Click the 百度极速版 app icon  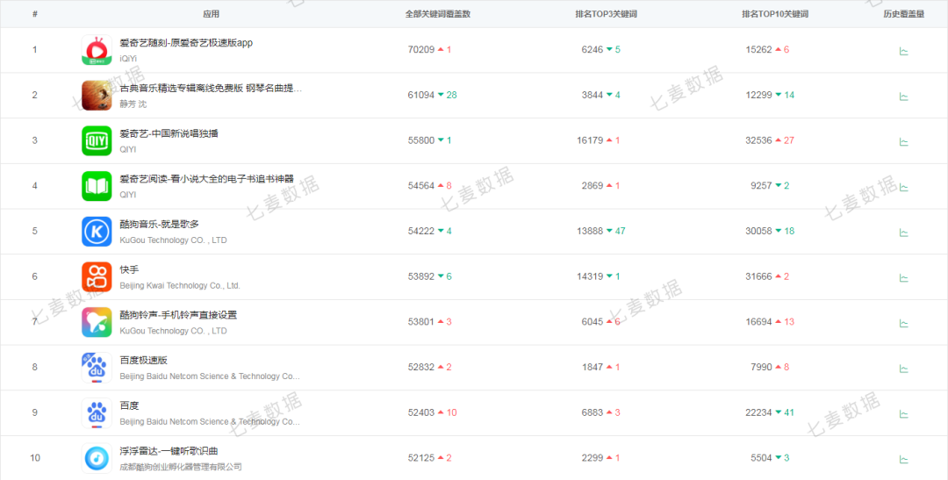97,368
